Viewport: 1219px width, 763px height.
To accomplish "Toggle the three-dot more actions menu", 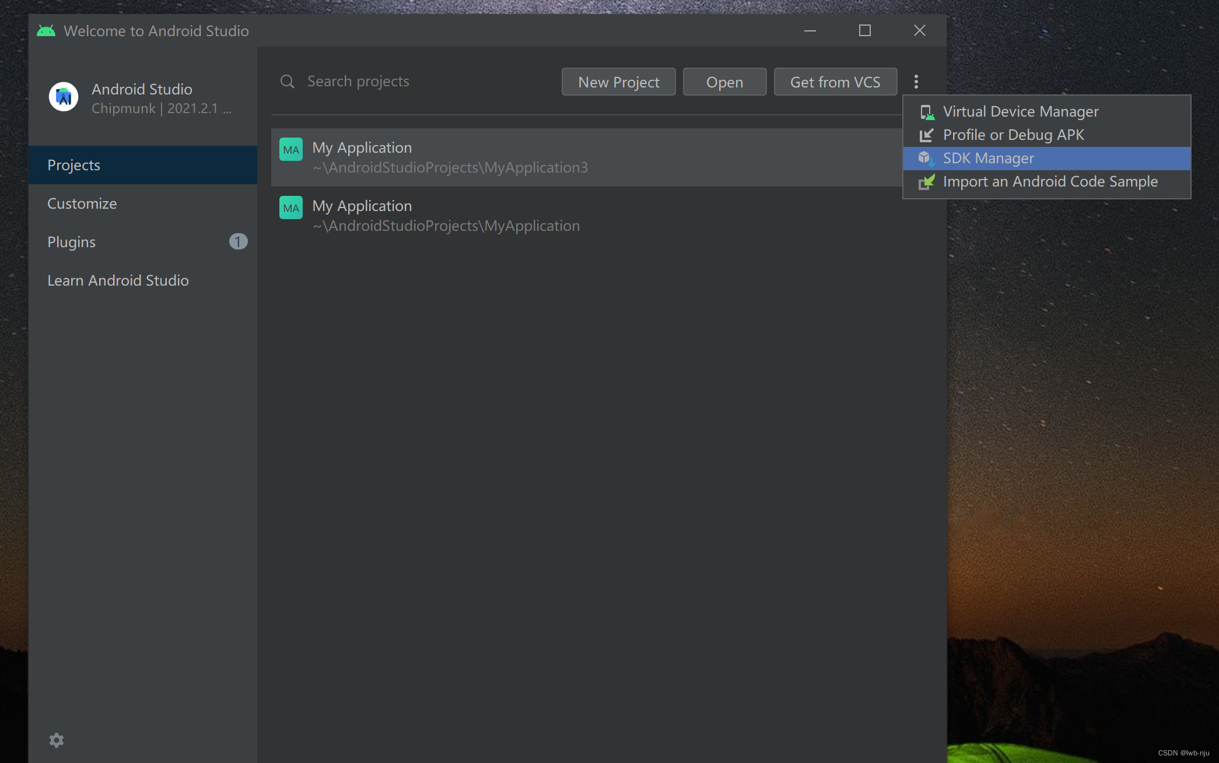I will (x=916, y=82).
